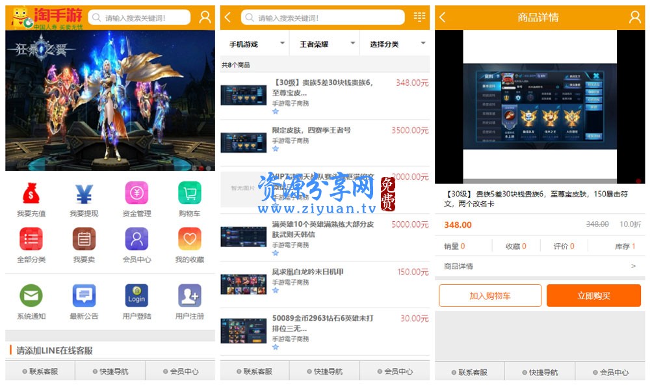Click the user icon on 商品详情 header

[634, 17]
